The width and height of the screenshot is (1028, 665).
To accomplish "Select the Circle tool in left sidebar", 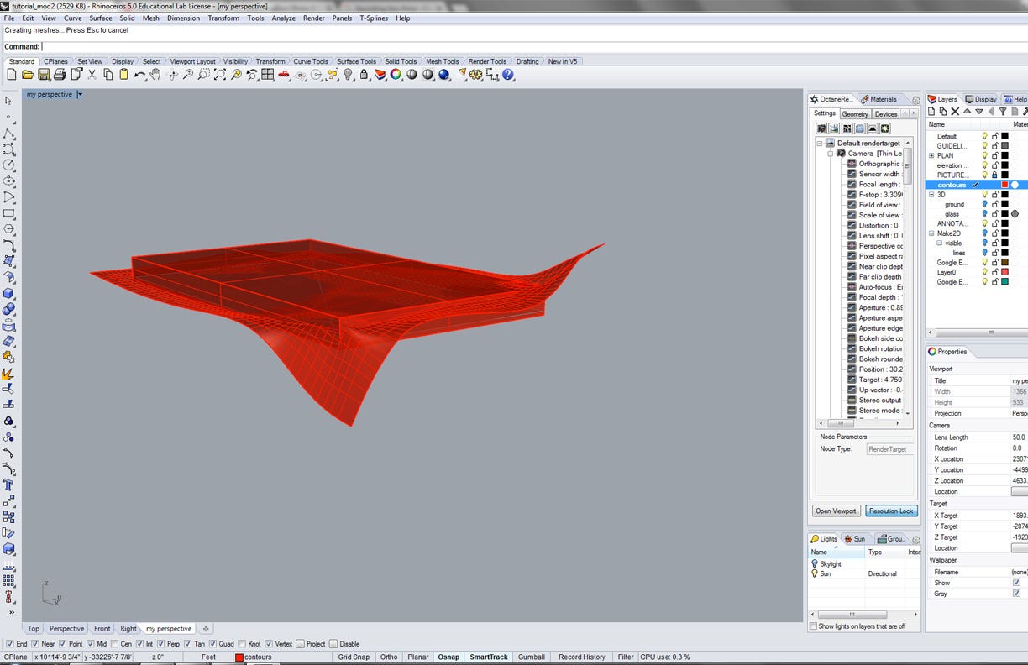I will coord(8,165).
